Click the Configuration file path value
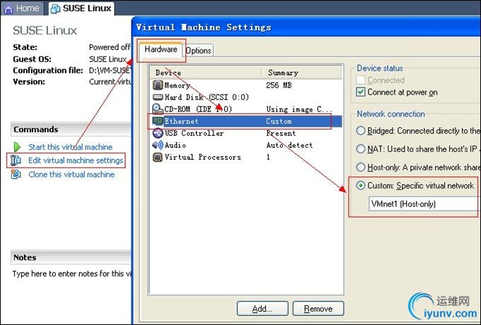The width and height of the screenshot is (481, 325). coord(110,71)
